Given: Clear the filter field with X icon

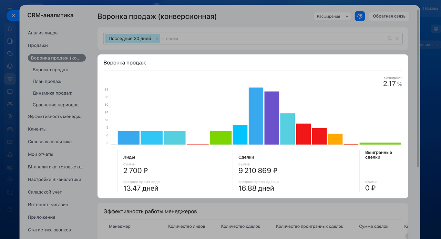Looking at the screenshot, I should (x=397, y=39).
